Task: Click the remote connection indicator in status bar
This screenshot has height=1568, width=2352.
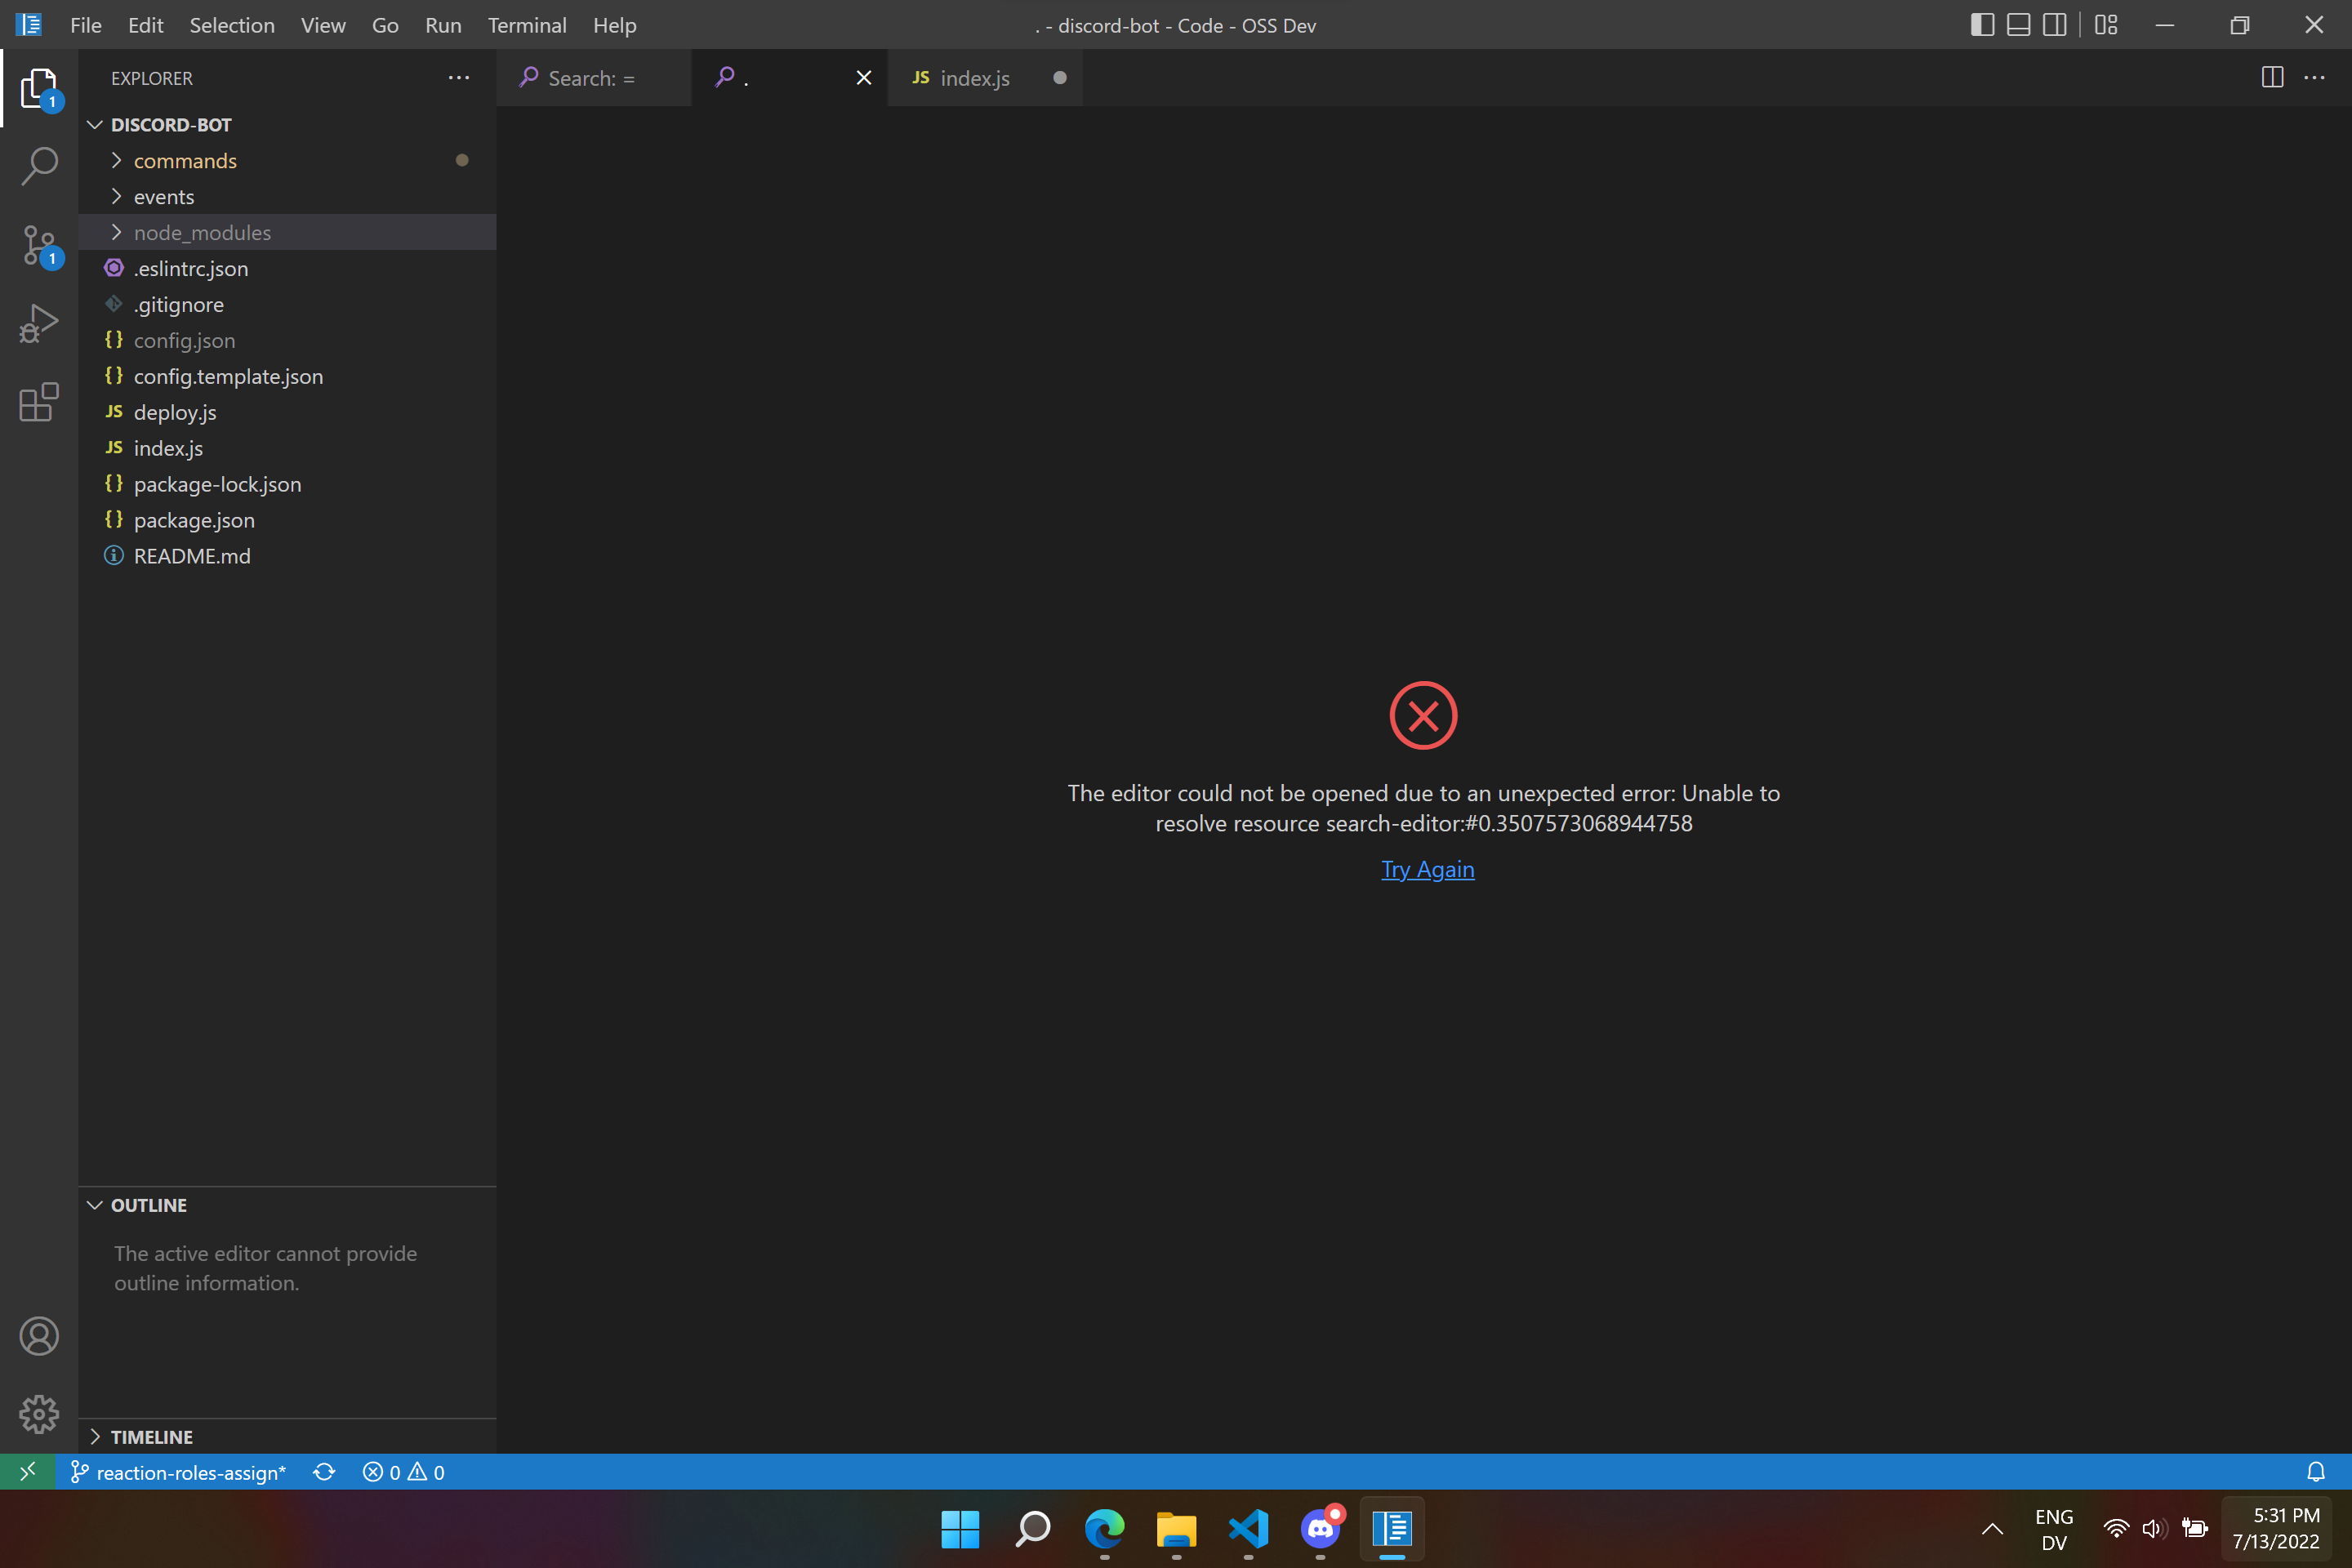Action: coord(28,1471)
